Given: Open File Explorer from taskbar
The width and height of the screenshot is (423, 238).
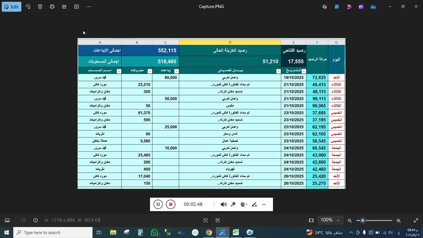Looking at the screenshot, I should point(113,232).
